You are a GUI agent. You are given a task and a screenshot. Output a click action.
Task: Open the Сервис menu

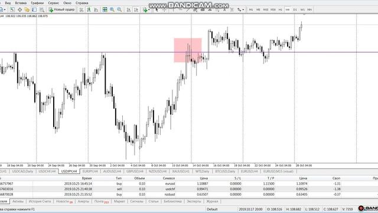pos(54,3)
